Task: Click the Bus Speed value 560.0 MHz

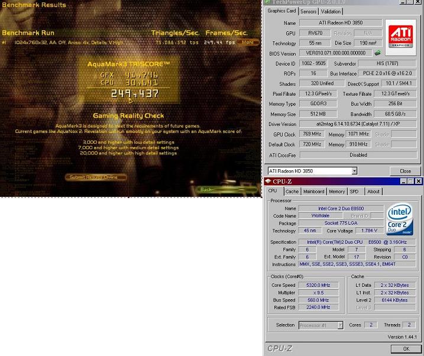Action: point(318,300)
